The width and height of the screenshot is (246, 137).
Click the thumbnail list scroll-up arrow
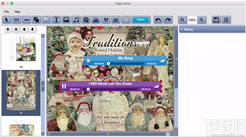43,36
